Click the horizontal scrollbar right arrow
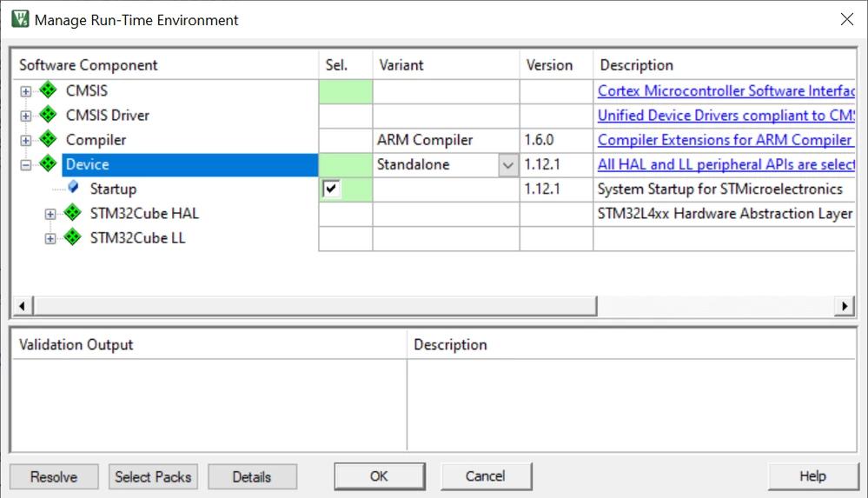The height and width of the screenshot is (498, 868). (x=845, y=306)
